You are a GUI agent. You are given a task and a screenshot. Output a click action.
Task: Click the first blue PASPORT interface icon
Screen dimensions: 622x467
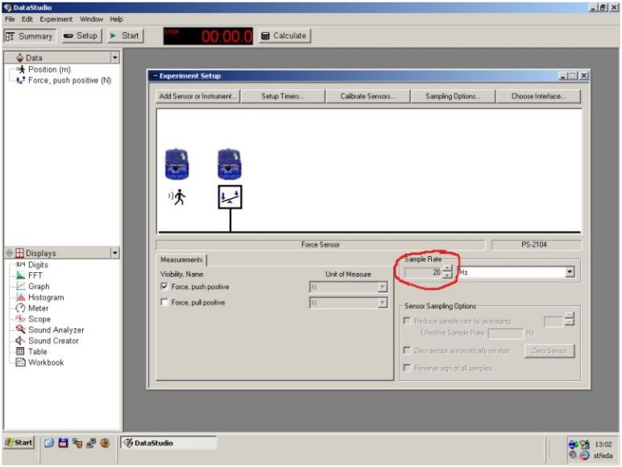coord(177,163)
